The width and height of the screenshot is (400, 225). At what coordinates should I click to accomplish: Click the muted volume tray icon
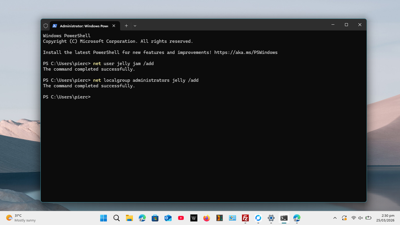(360, 218)
